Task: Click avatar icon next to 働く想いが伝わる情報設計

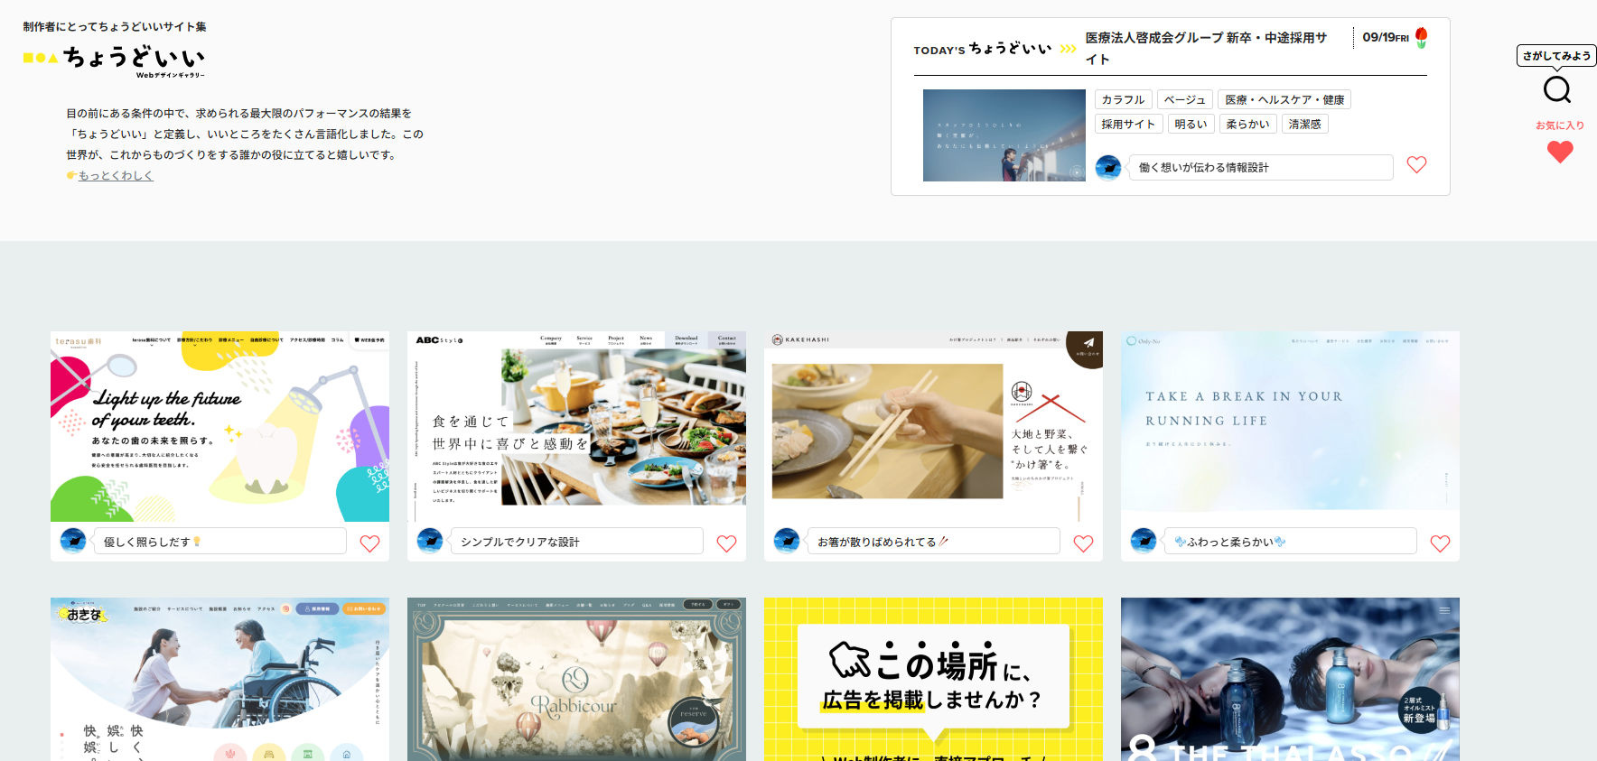Action: point(1108,167)
